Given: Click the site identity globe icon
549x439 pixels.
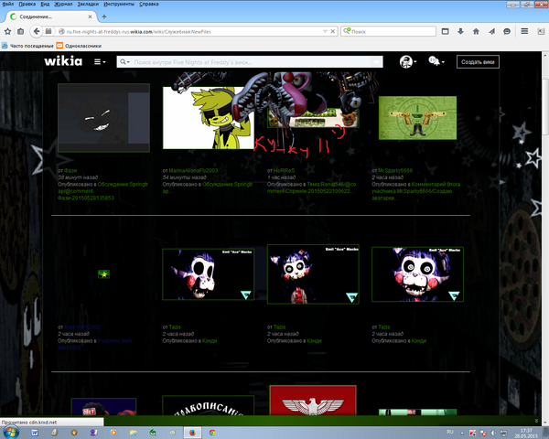Looking at the screenshot, I should click(61, 31).
